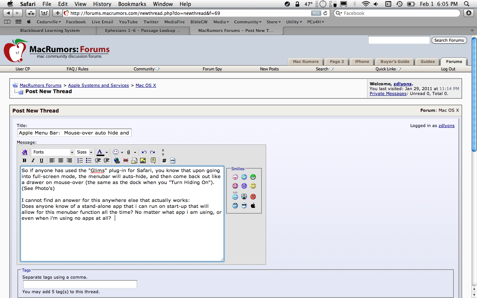Apply the current text color 'A' button
Viewport: 477px width, 298px height.
click(x=100, y=152)
